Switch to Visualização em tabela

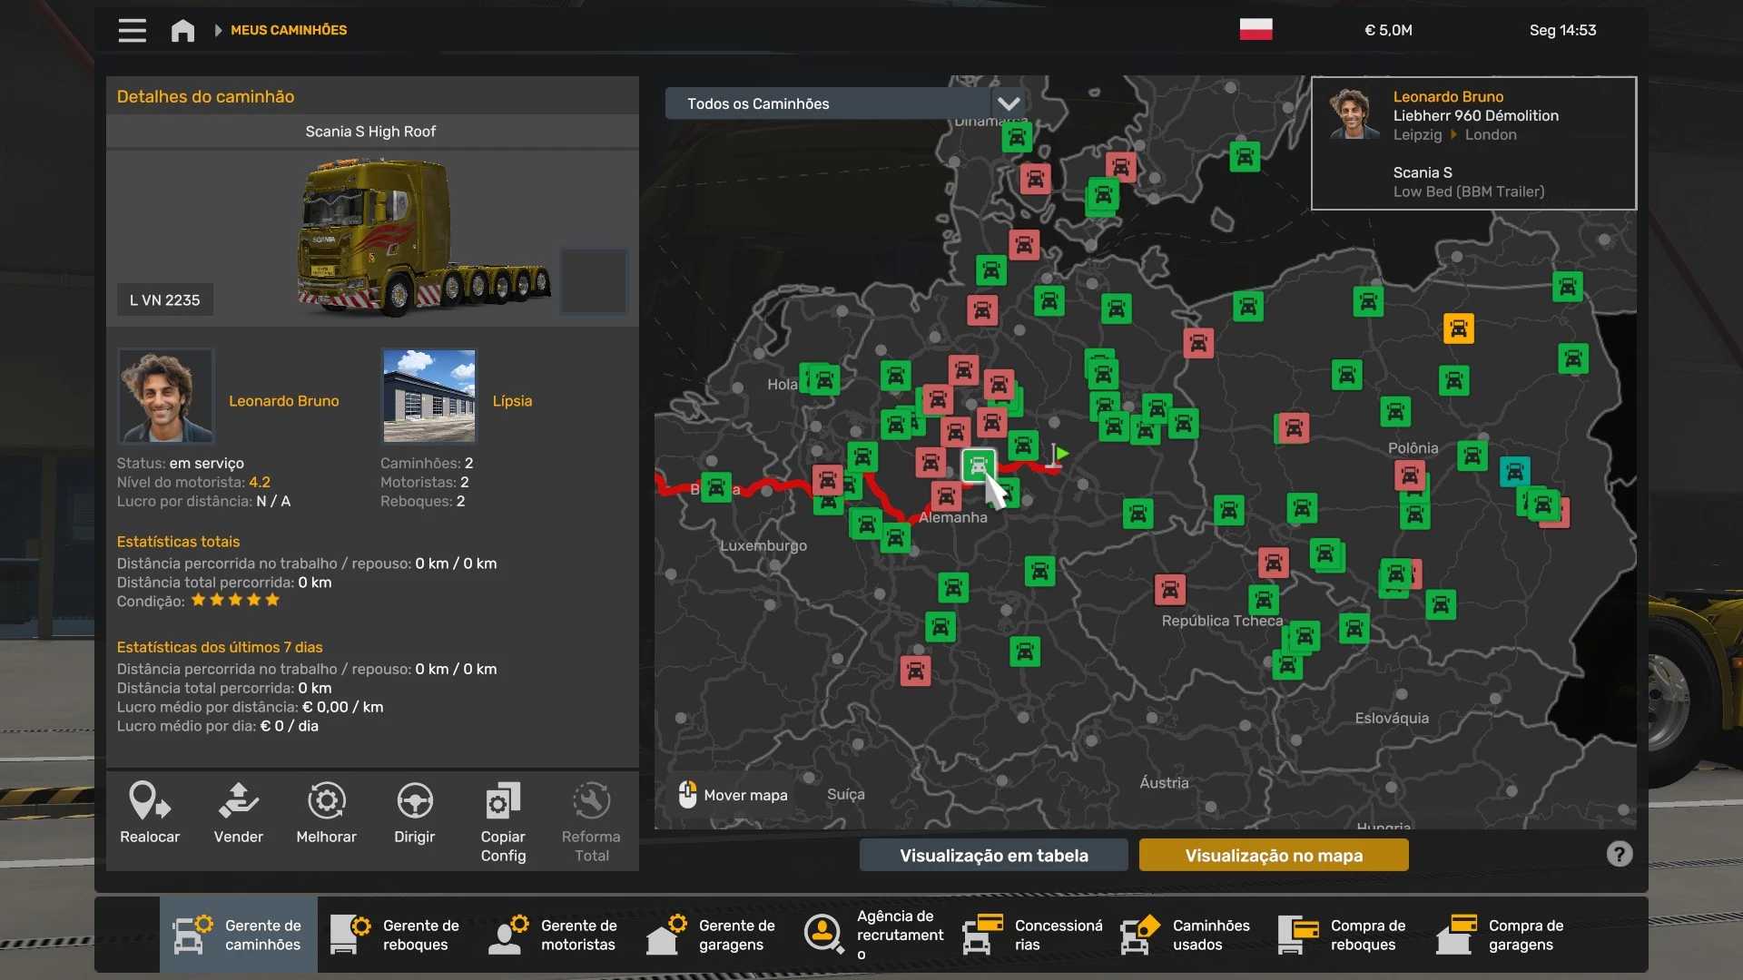[993, 855]
